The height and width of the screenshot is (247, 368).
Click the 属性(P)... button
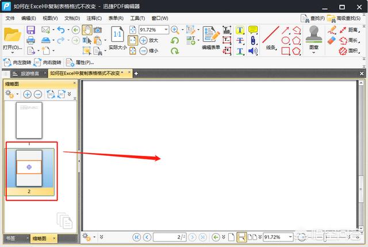pos(80,62)
